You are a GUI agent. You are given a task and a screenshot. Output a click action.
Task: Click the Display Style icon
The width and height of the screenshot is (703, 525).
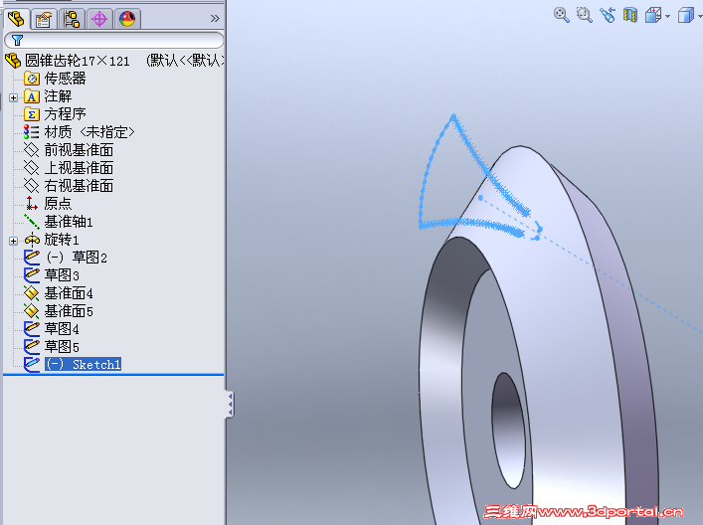[686, 15]
